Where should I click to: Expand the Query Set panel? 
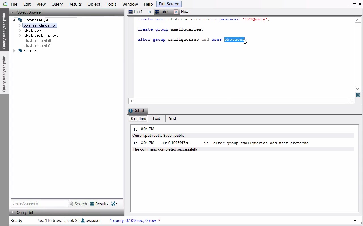coord(12,212)
